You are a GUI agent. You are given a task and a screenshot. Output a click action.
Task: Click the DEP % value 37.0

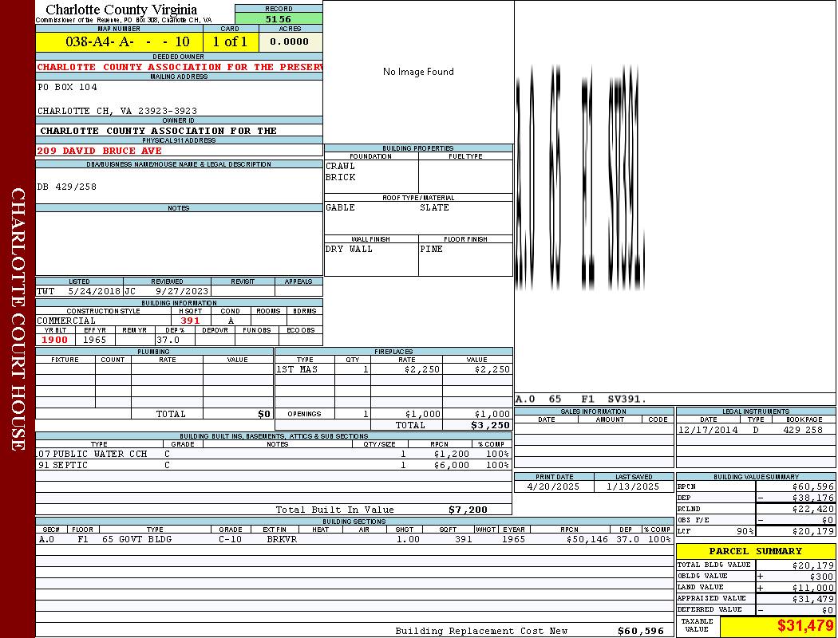tap(168, 340)
